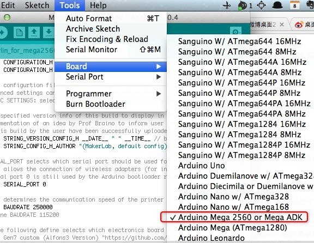Click the SERIAL_PORT 0 code line
This screenshot has width=314, height=243.
coord(25,184)
